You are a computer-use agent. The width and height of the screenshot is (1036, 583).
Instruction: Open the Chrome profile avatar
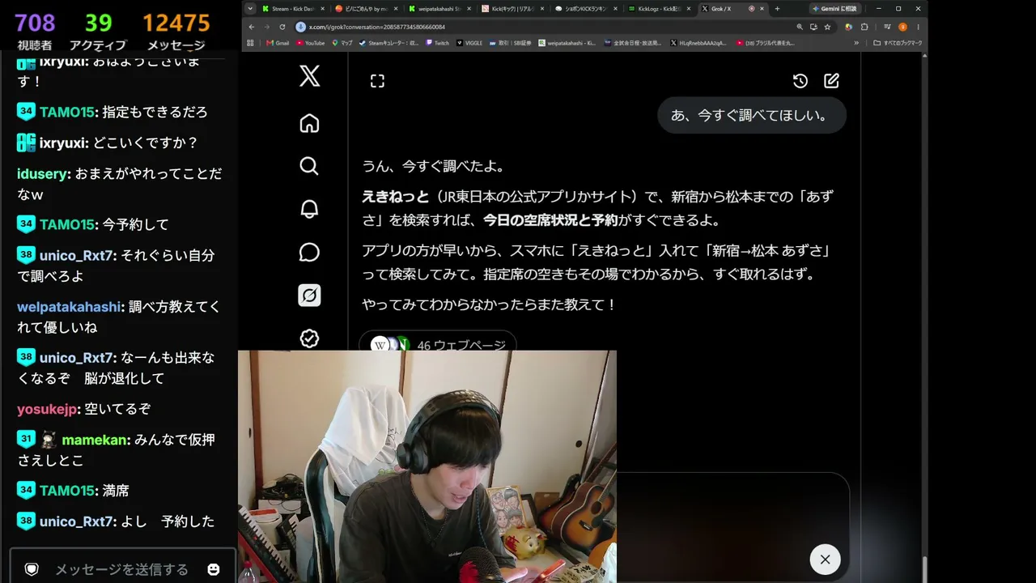pos(902,27)
